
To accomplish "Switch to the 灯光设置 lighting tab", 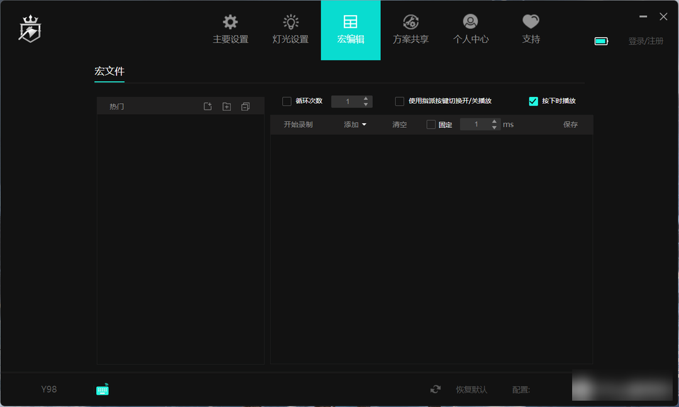I will click(290, 30).
